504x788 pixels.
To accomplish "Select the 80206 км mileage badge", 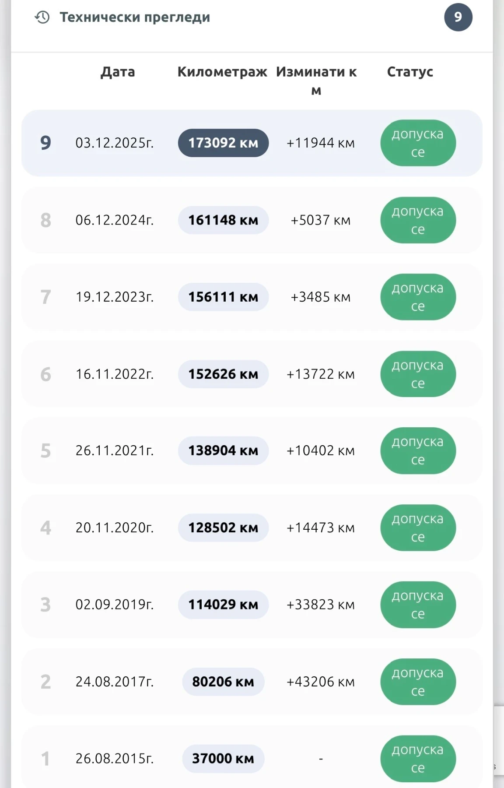I will tap(223, 682).
